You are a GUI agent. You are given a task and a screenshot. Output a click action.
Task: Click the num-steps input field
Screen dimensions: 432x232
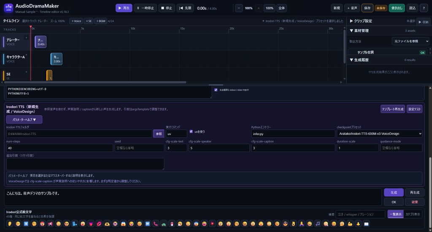pos(59,148)
